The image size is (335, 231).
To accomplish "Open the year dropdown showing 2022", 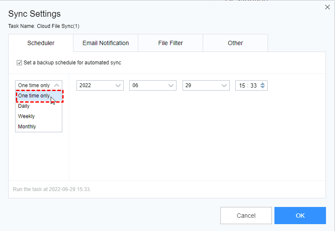I will click(x=100, y=85).
